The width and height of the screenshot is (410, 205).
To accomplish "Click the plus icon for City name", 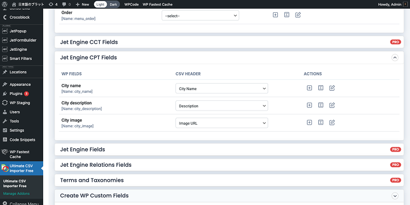I will pos(309,88).
